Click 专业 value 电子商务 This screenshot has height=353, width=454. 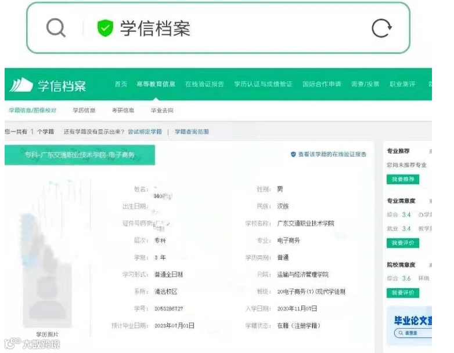[289, 240]
